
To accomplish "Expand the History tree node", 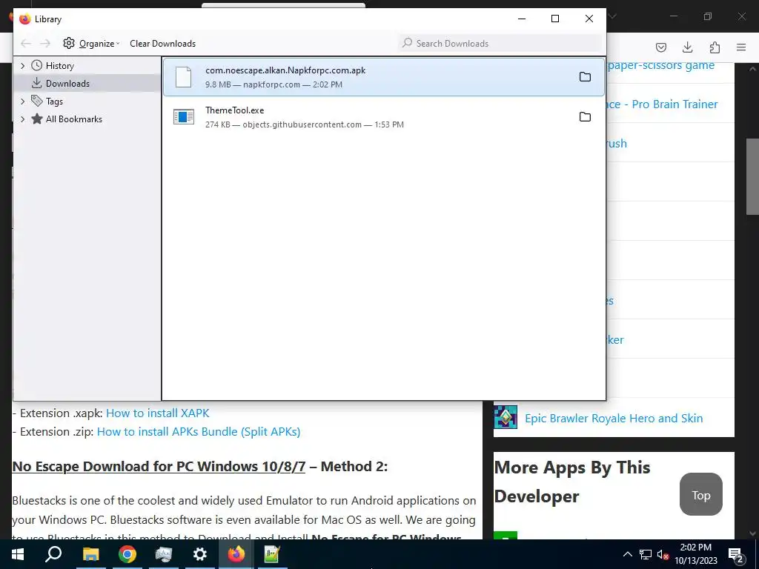I will coord(23,65).
